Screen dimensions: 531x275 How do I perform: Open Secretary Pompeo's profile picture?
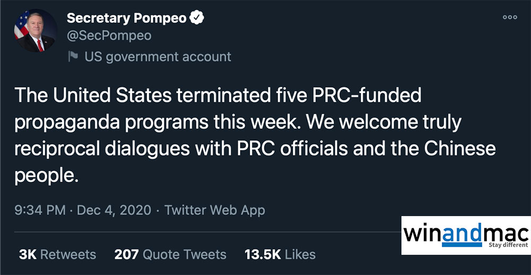35,30
